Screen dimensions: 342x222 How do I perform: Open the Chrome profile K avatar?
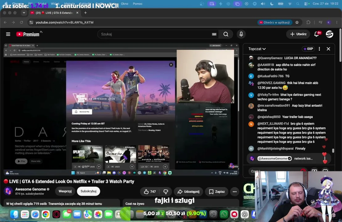(328, 23)
